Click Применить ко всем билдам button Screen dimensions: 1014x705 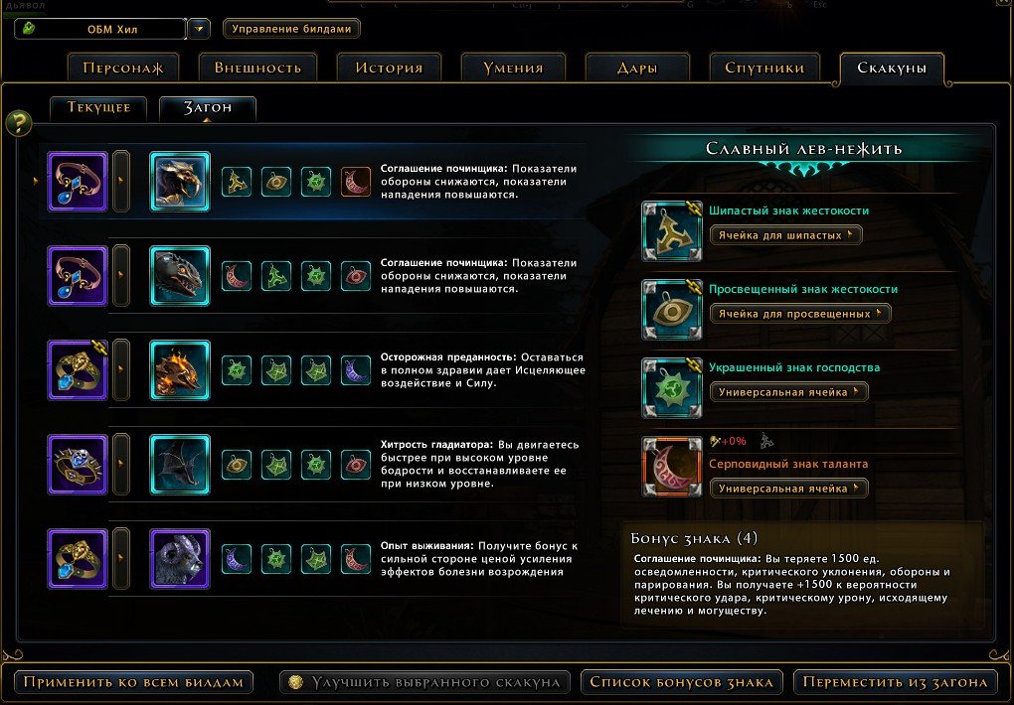tap(133, 682)
